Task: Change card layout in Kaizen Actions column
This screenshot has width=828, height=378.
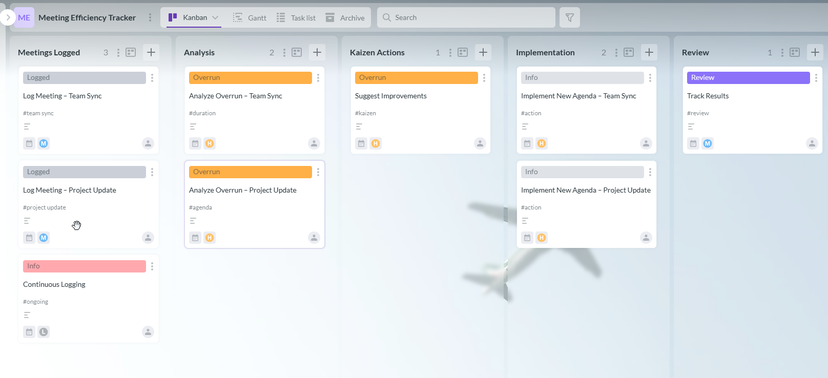Action: coord(463,52)
